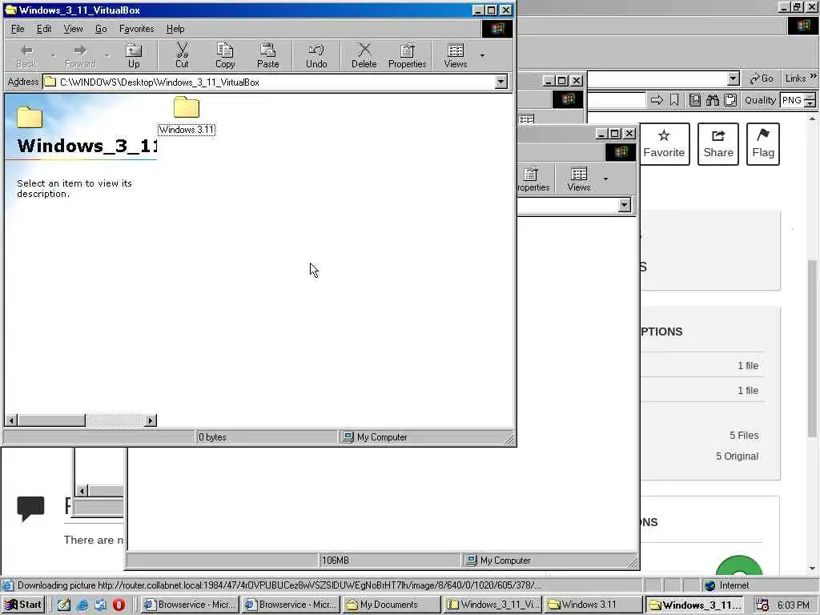Screen dimensions: 820x615
Task: Click the Internet Explorer quick launch icon
Action: tap(82, 605)
